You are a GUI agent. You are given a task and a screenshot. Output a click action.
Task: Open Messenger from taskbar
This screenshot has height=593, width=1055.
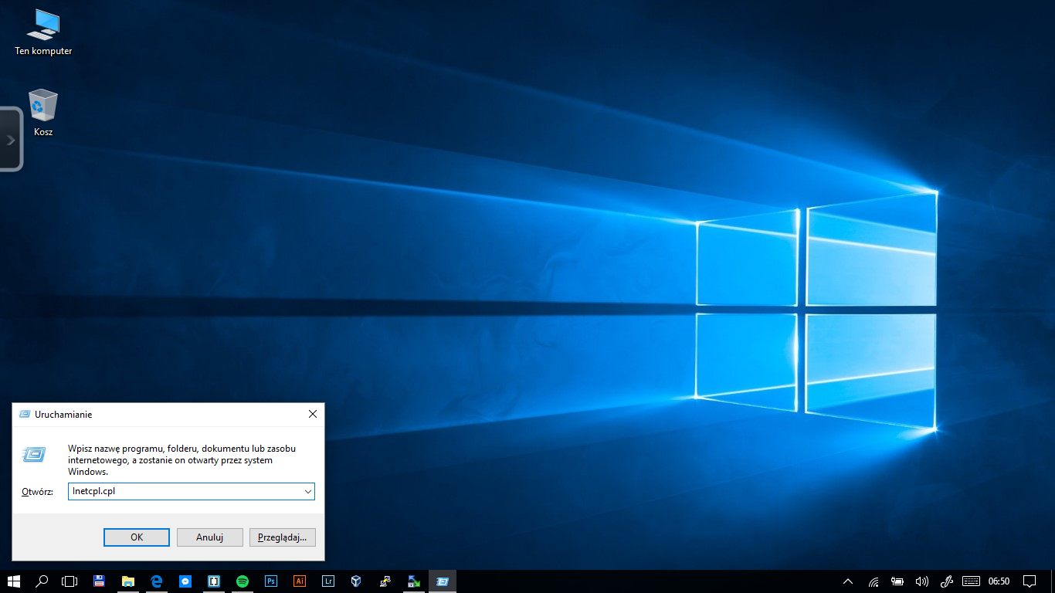185,581
